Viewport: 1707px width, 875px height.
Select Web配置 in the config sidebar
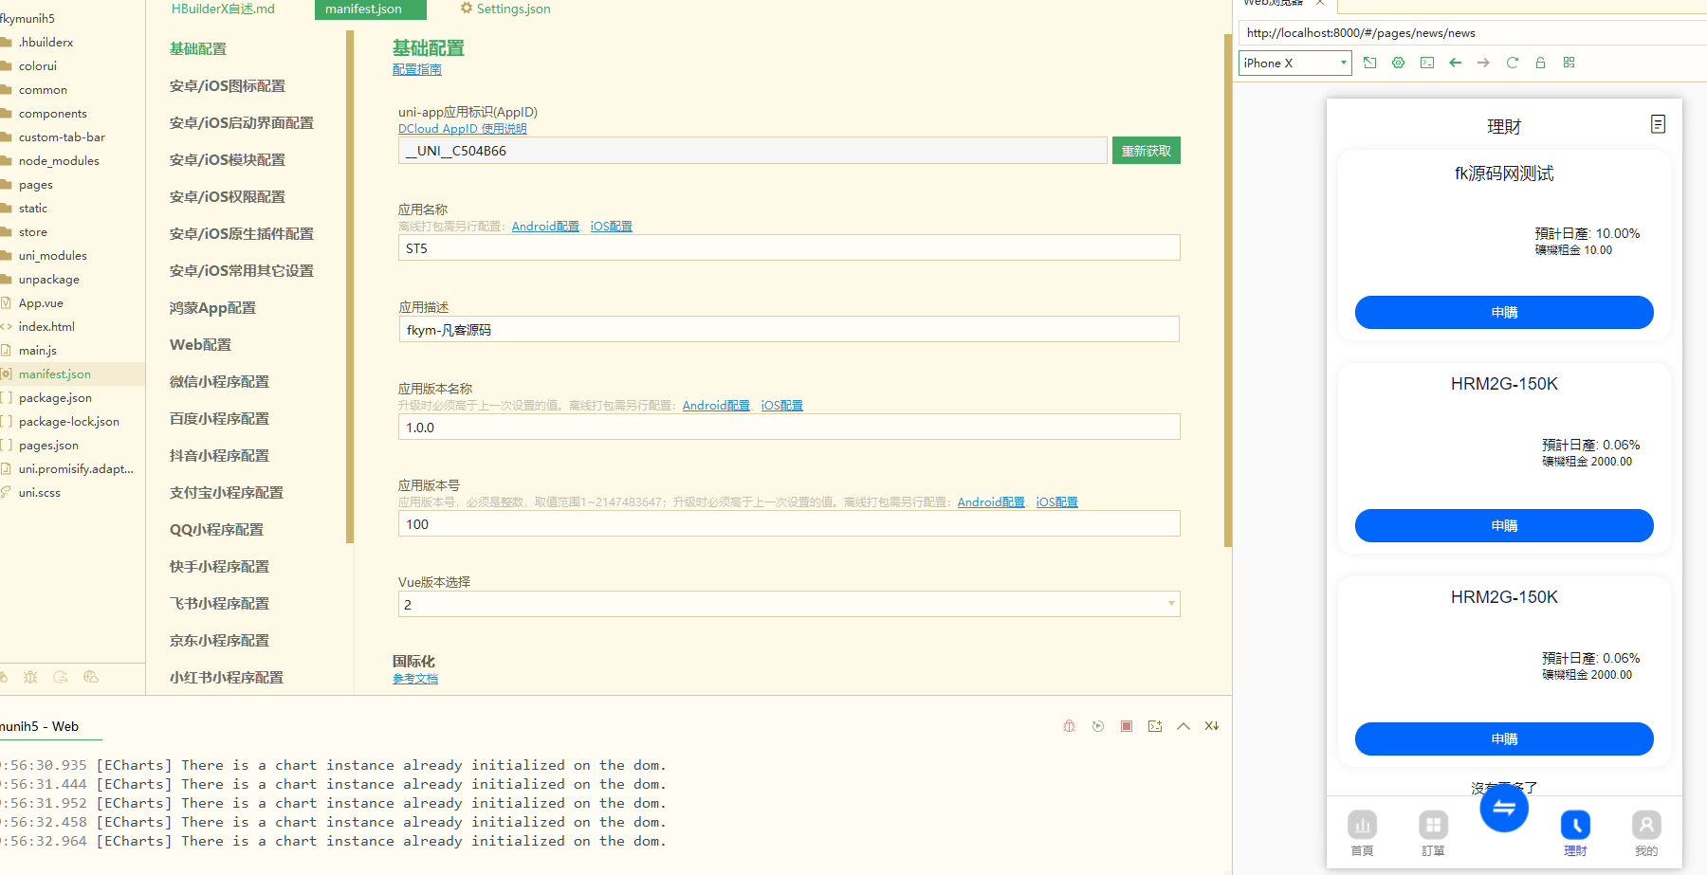(x=200, y=345)
